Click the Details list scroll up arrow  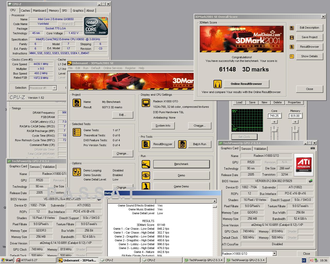[x=214, y=201]
